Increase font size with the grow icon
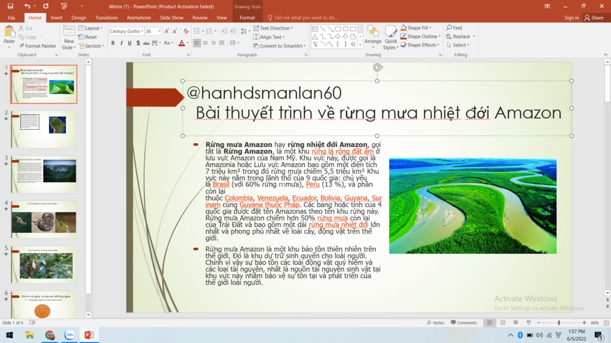The height and width of the screenshot is (343, 611). pyautogui.click(x=166, y=31)
